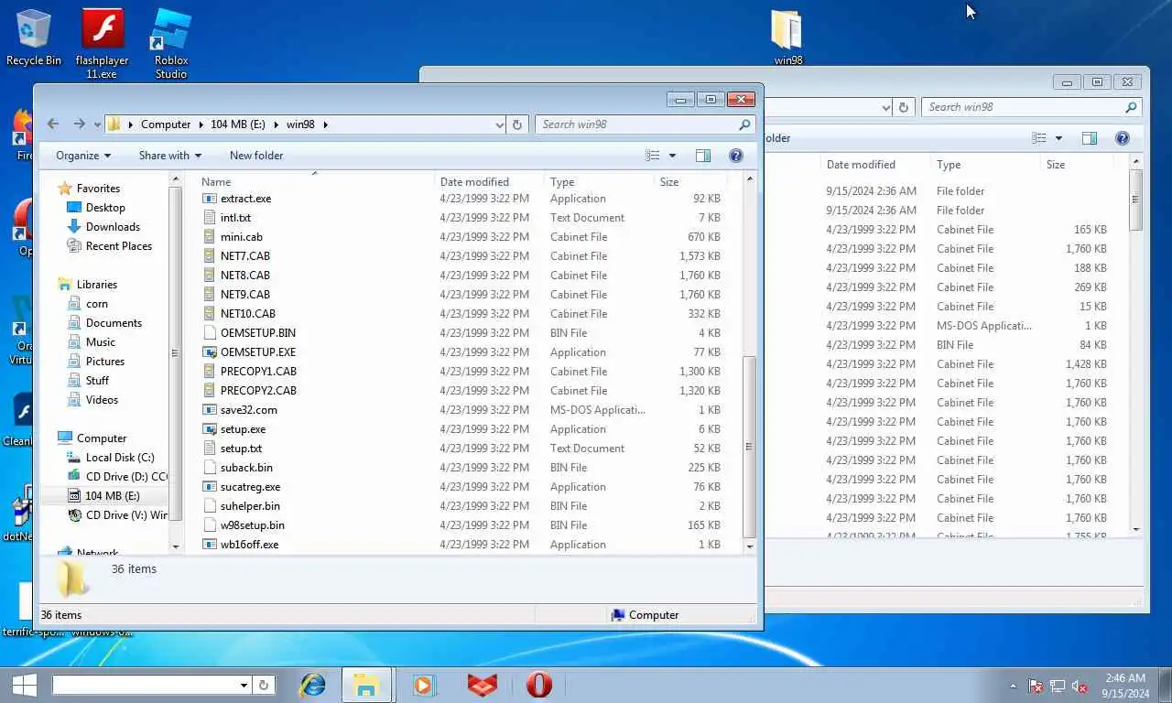Select the extract.exe file icon

point(209,199)
